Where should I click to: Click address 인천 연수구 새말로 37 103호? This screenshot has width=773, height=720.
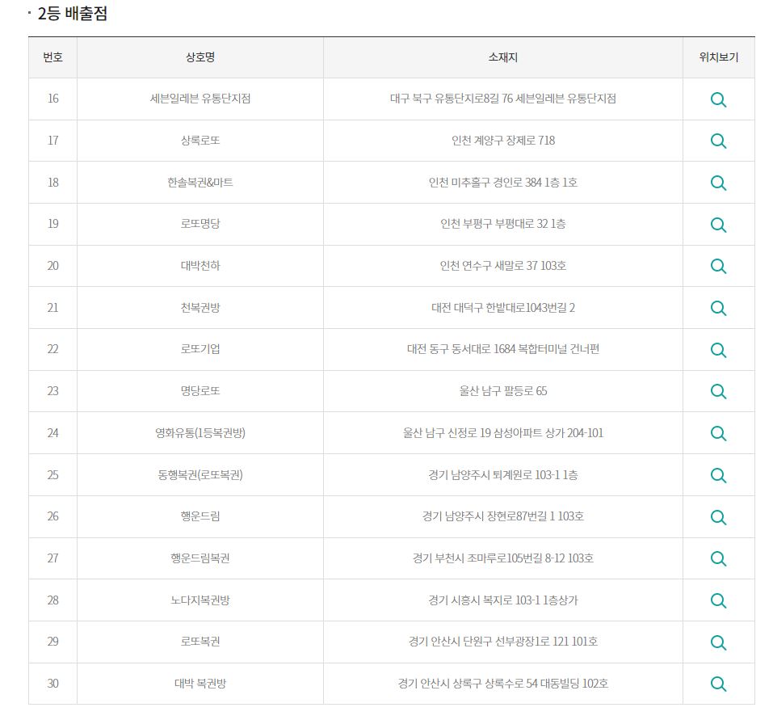click(503, 266)
